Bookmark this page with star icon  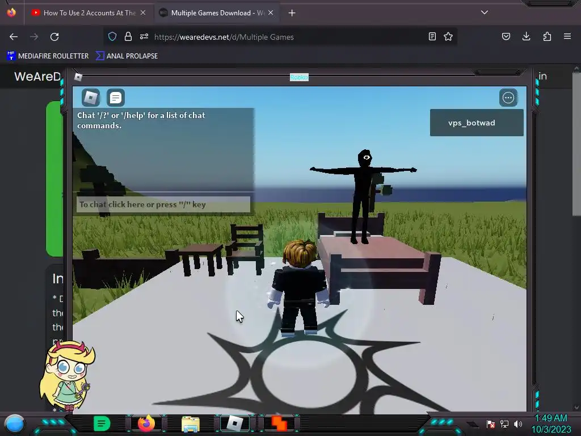click(x=448, y=36)
